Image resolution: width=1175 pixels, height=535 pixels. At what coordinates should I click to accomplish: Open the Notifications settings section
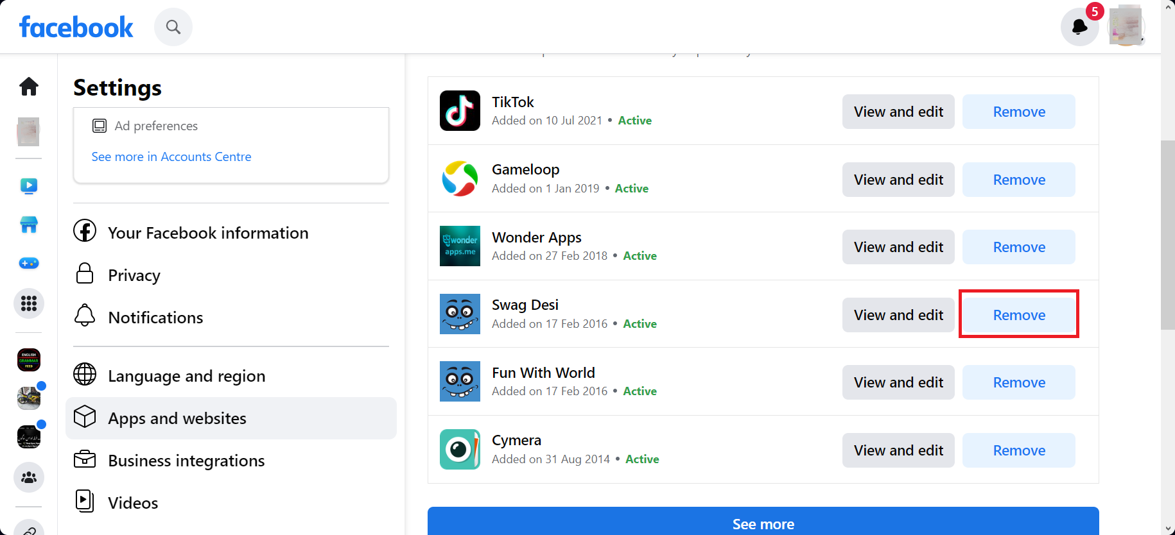pos(231,317)
